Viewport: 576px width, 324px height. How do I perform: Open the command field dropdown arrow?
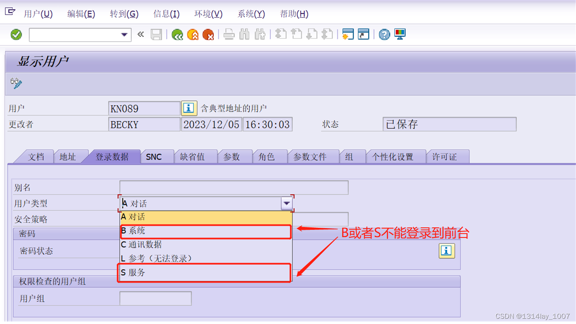tap(124, 35)
